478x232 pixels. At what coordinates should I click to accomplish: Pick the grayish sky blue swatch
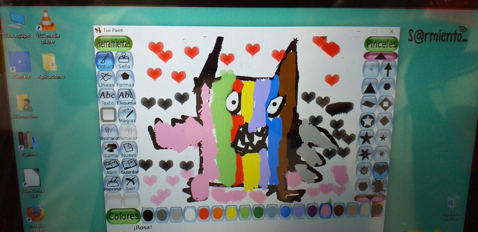tap(272, 212)
